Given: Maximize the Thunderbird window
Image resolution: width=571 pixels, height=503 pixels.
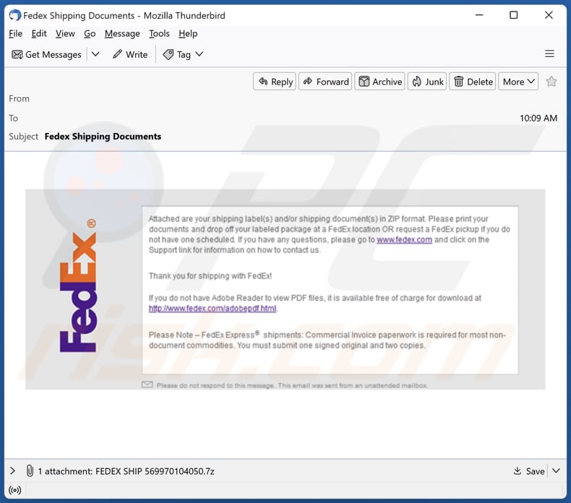Looking at the screenshot, I should (x=513, y=15).
